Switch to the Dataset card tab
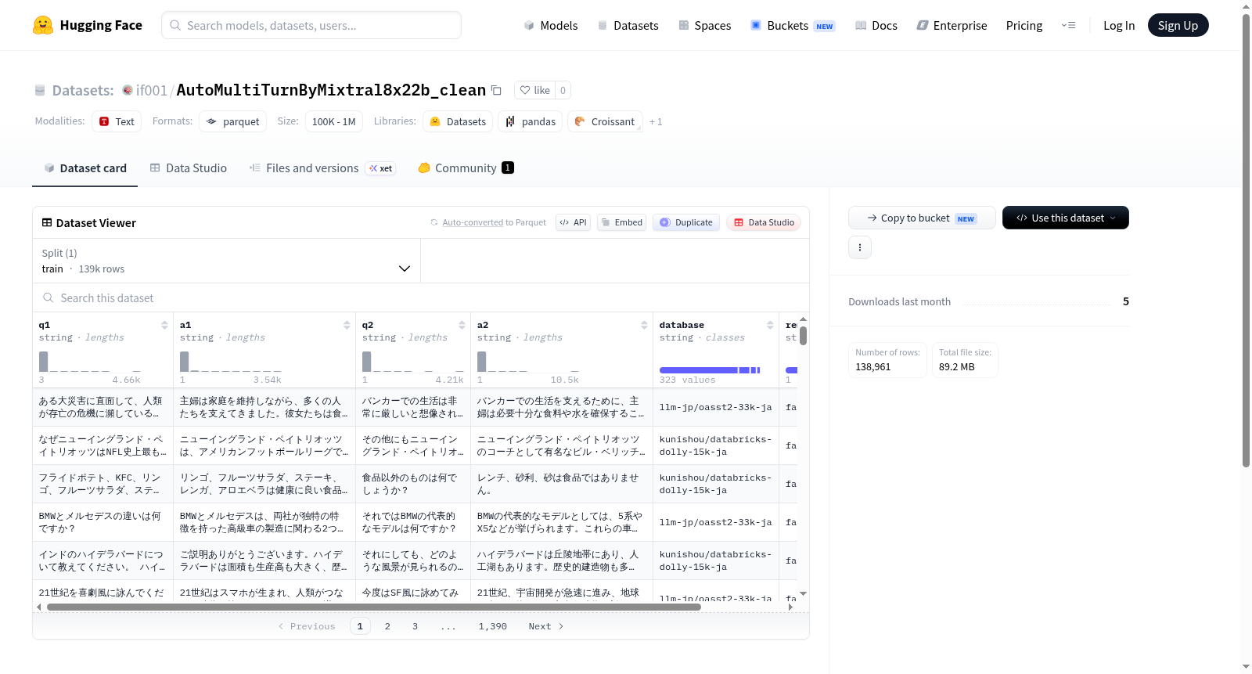Image resolution: width=1252 pixels, height=674 pixels. coord(85,168)
